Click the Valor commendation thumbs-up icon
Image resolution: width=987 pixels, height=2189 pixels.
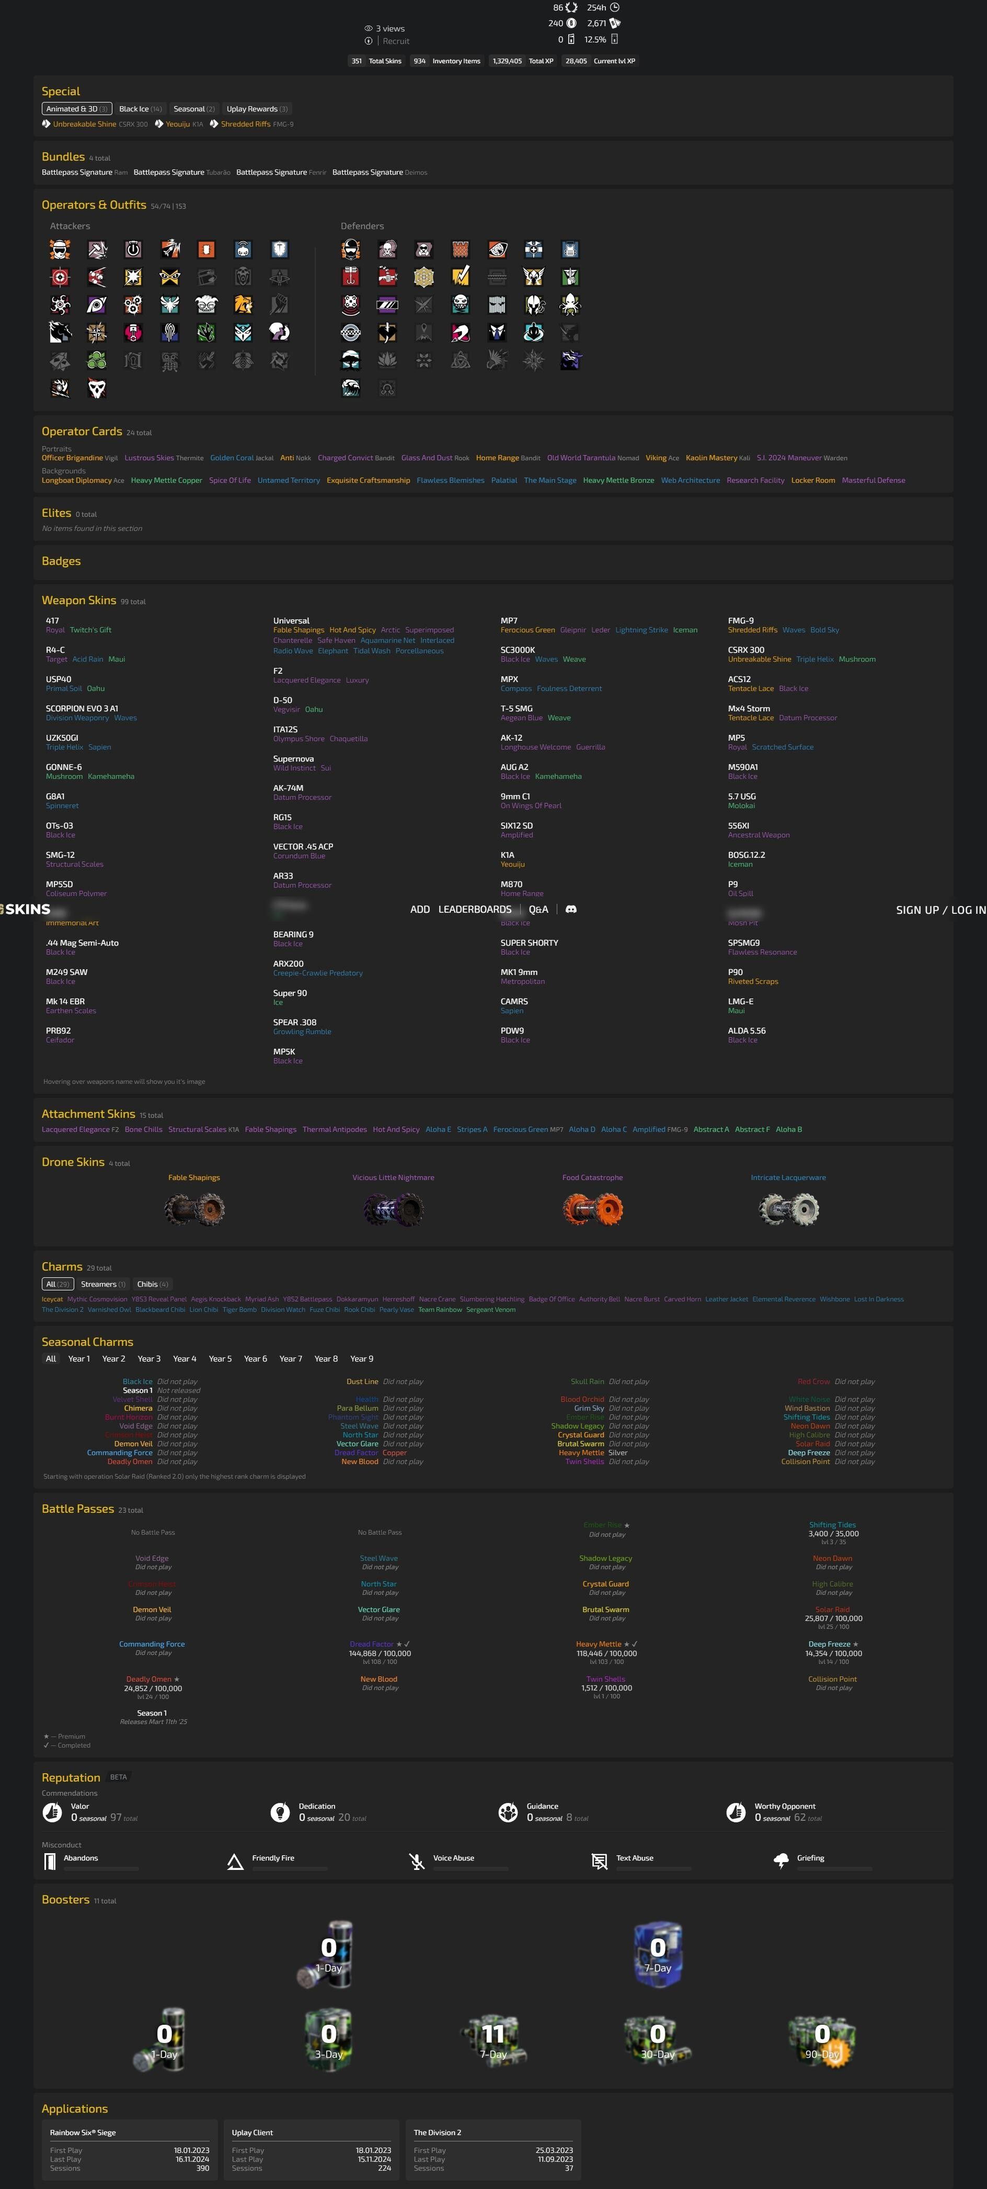click(x=52, y=1812)
